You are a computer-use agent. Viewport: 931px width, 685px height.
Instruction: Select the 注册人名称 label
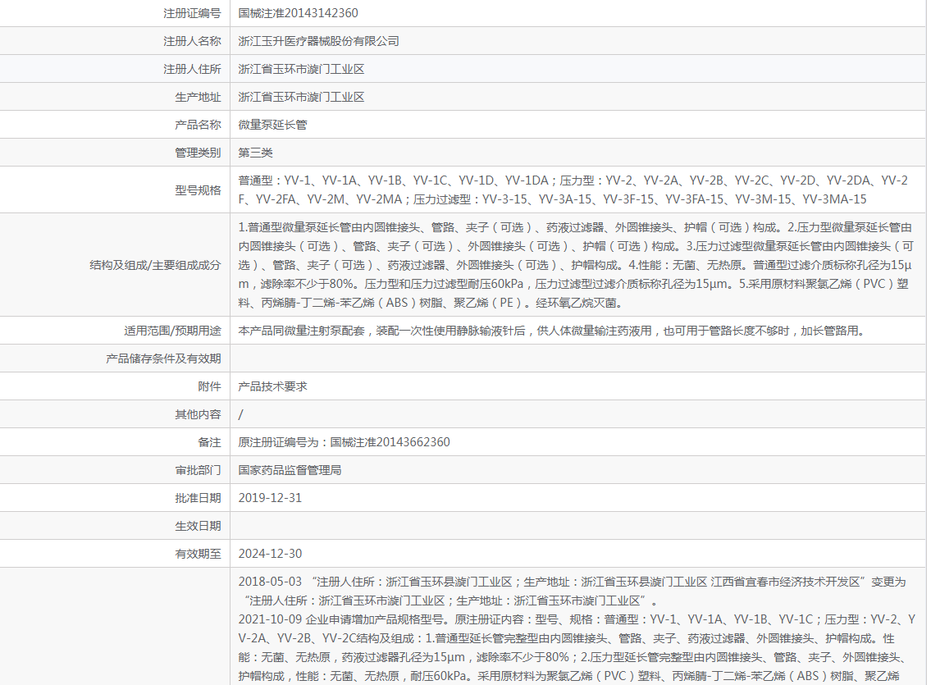[x=192, y=41]
